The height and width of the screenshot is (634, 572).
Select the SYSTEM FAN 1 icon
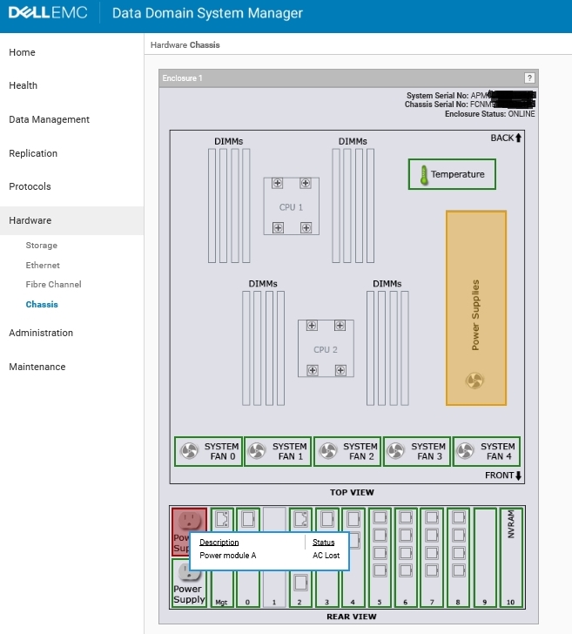tap(257, 451)
